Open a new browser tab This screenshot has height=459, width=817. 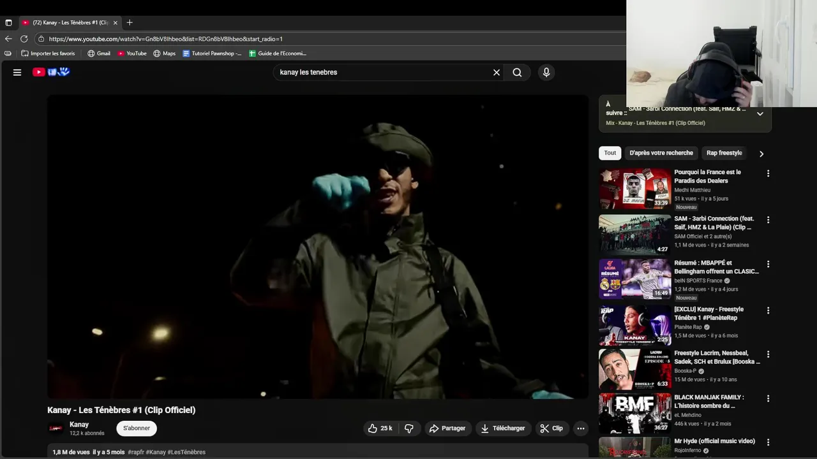[x=130, y=22]
